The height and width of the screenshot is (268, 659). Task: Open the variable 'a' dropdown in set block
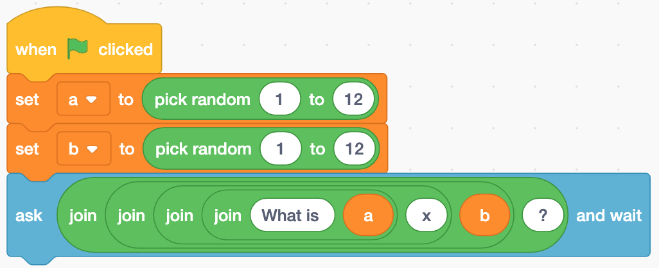click(x=83, y=100)
